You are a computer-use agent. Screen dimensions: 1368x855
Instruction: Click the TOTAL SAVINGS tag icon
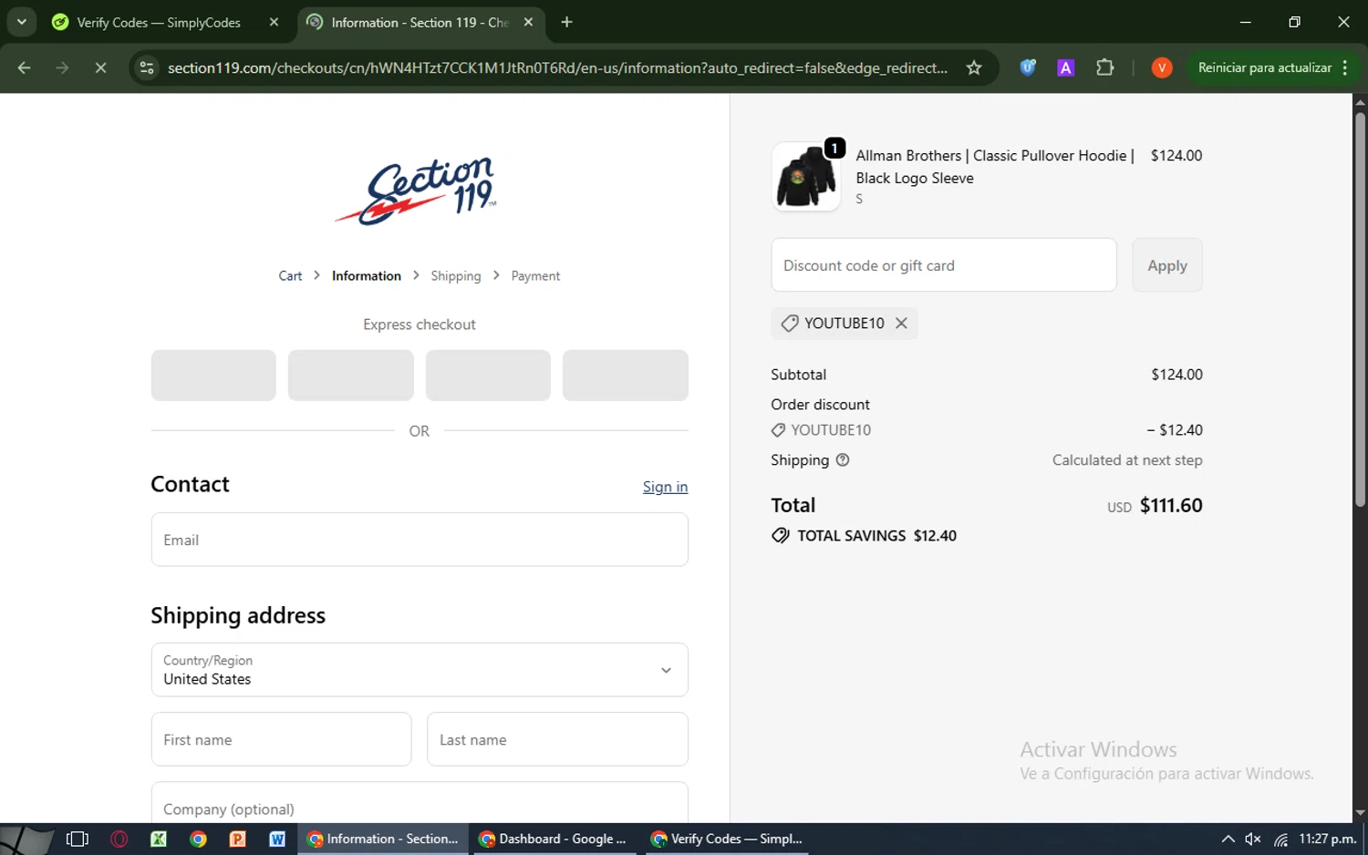[x=781, y=536]
